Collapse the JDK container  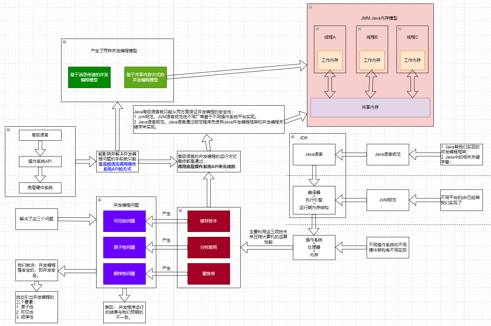pyautogui.click(x=293, y=137)
